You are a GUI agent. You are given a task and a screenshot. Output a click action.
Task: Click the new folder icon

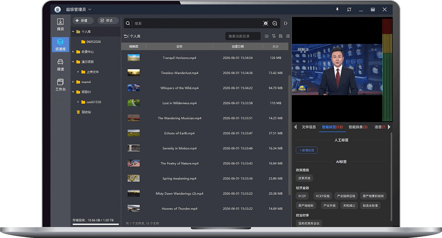(267, 36)
